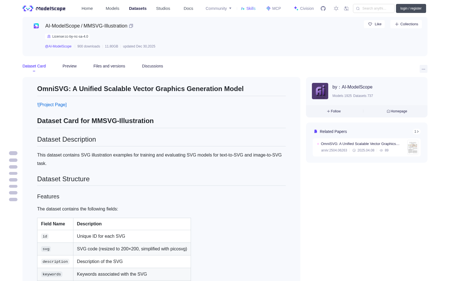Screen dimensions: 450x281
Task: Open the related paper thumbnail
Action: coord(413,147)
